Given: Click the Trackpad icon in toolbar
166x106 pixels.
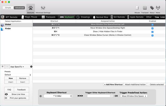Looking at the screenshot, I should [145, 8].
